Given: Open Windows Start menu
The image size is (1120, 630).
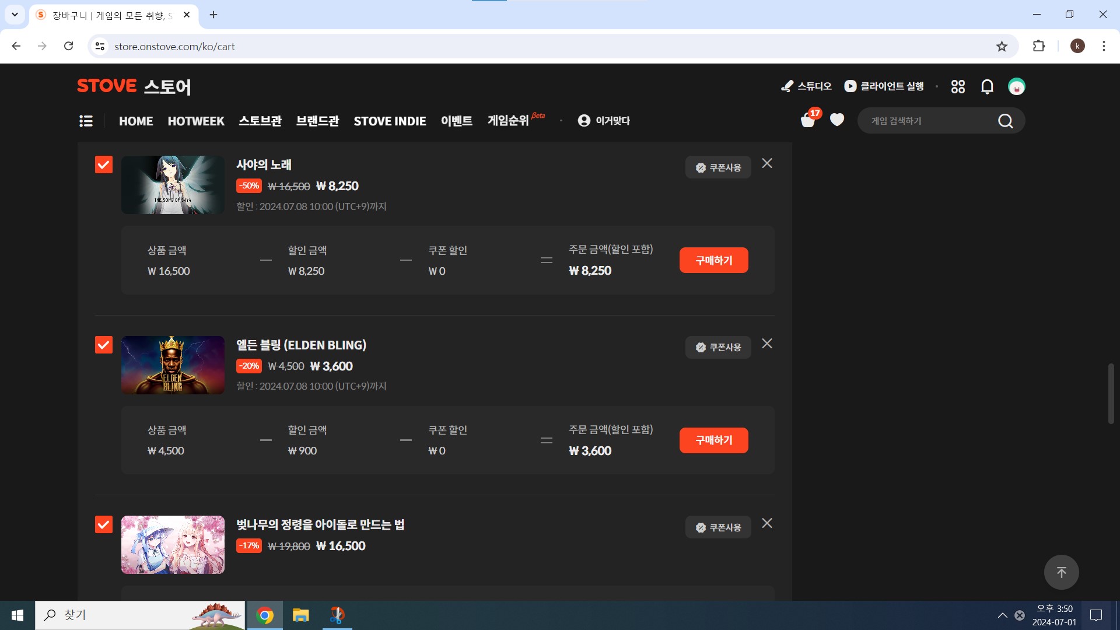Looking at the screenshot, I should pos(17,615).
